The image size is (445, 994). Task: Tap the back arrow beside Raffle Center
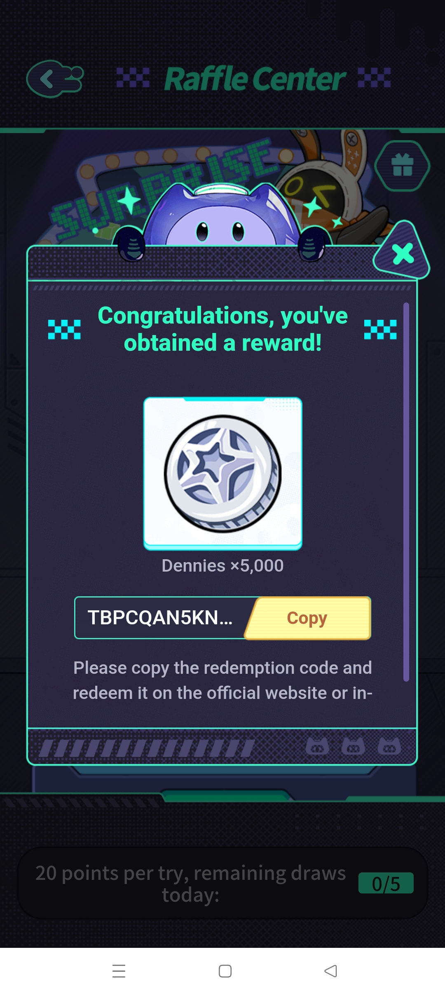pyautogui.click(x=55, y=79)
